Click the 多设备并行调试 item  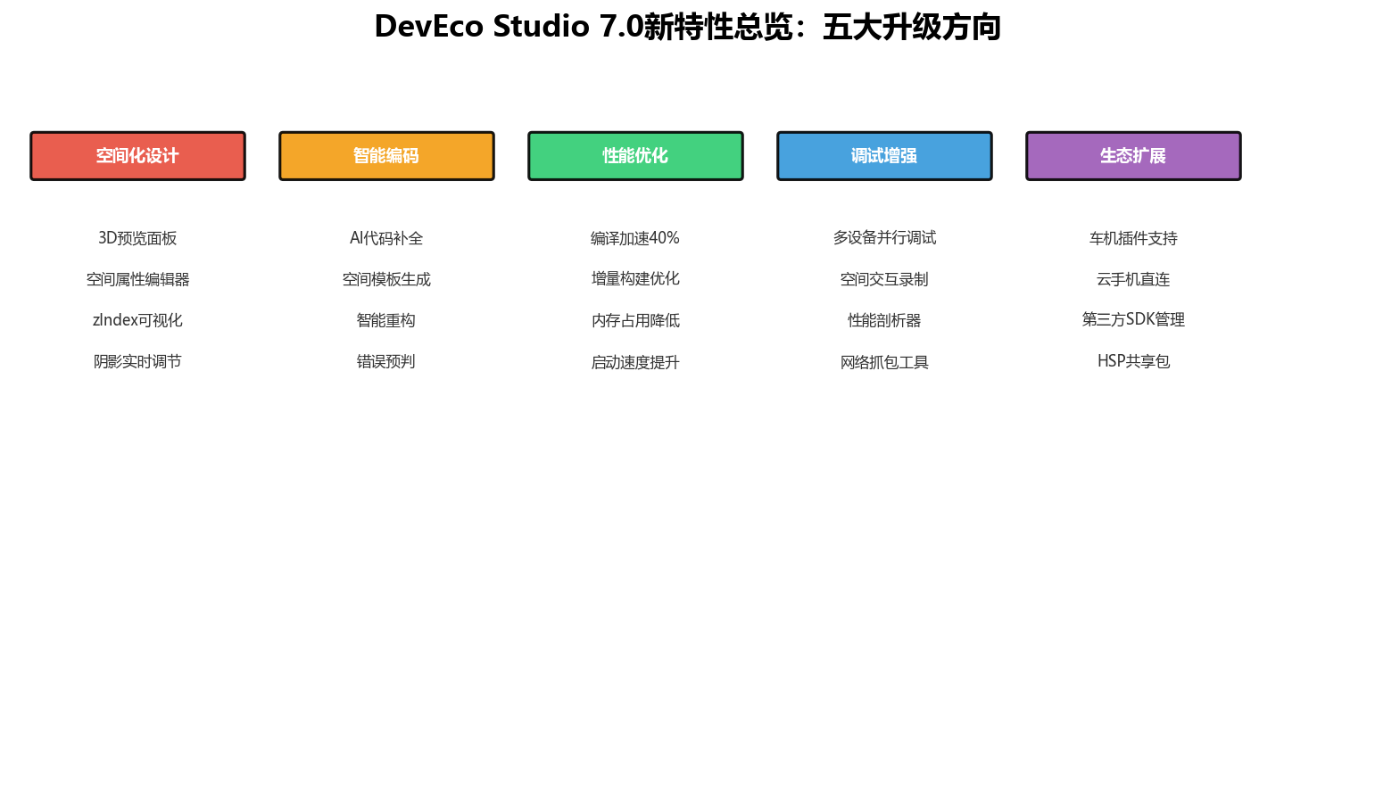884,237
